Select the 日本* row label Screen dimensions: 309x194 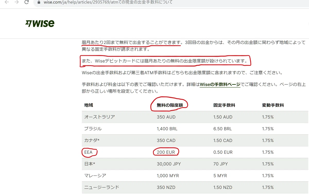click(90, 164)
